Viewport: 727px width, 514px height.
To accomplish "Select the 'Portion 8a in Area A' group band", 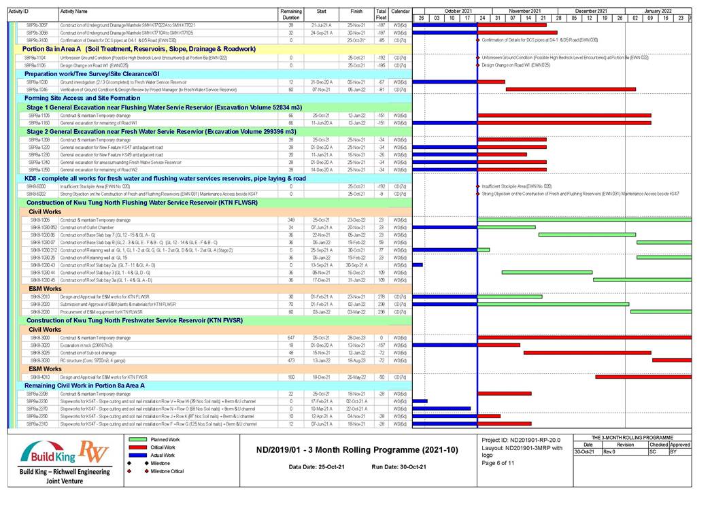I will pos(214,49).
